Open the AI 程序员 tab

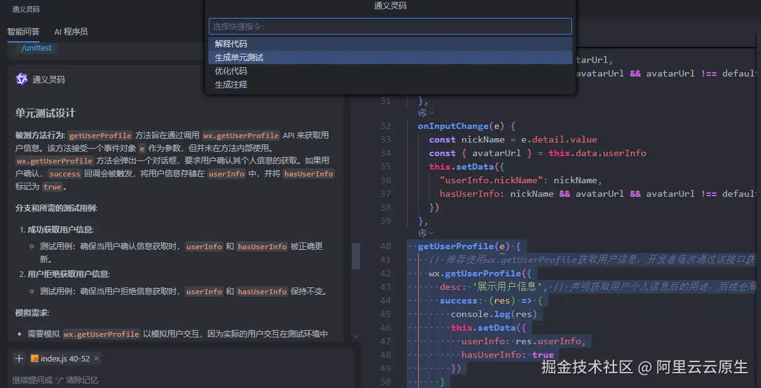coord(71,31)
